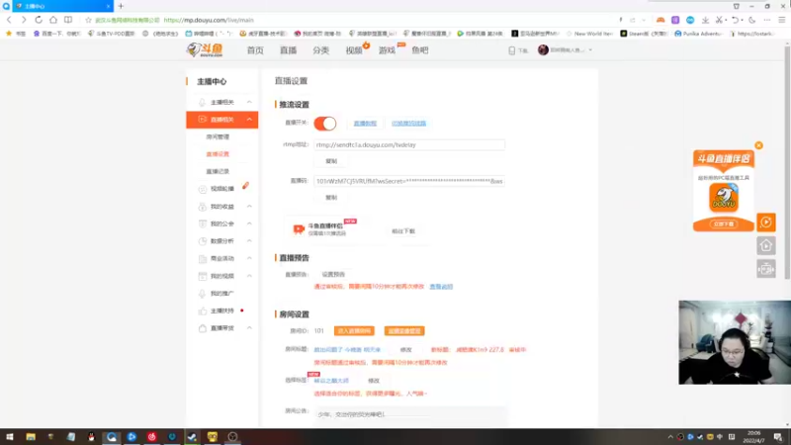Toggle night mode moon icon
The image size is (791, 445).
coord(751,20)
